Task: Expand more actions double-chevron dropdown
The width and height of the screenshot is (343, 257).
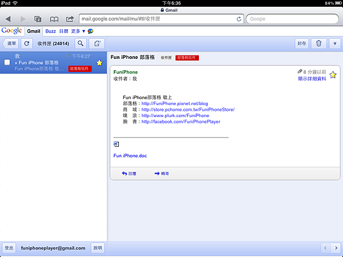Action: coord(334,43)
